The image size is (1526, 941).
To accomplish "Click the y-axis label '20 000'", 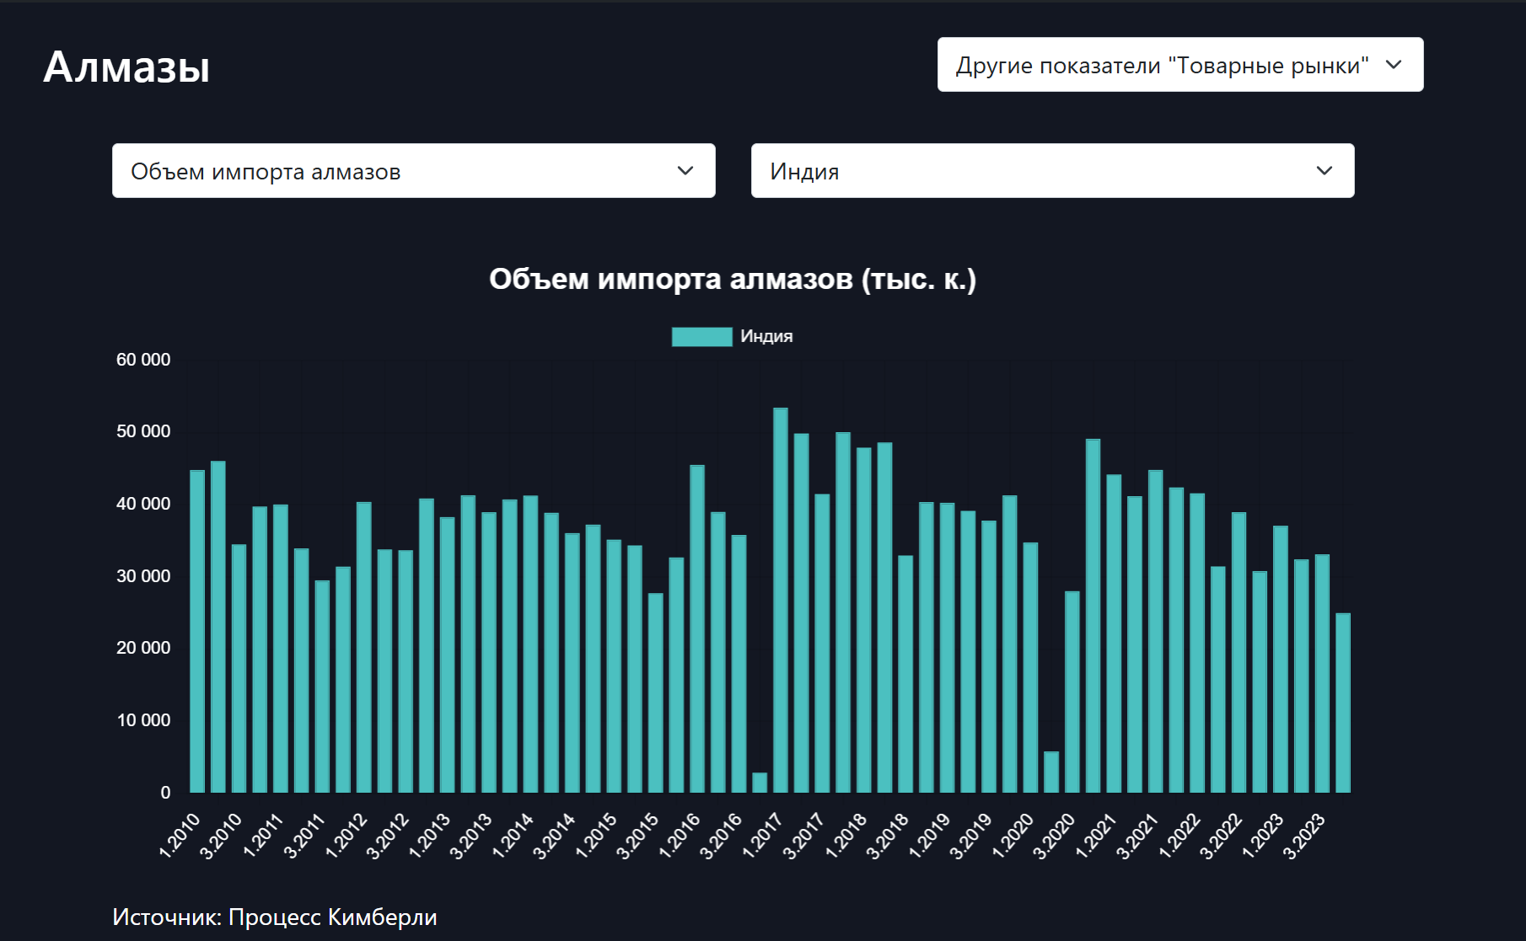I will pyautogui.click(x=143, y=648).
